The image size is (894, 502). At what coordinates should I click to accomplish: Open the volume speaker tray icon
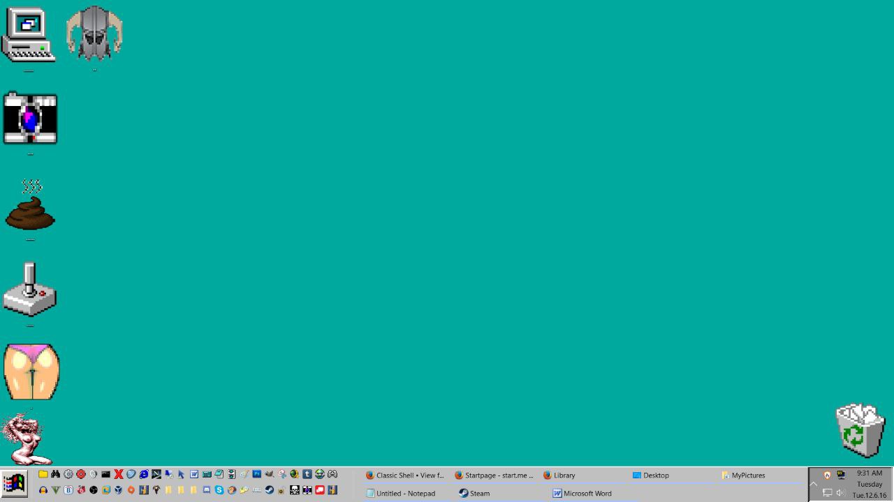click(x=840, y=493)
